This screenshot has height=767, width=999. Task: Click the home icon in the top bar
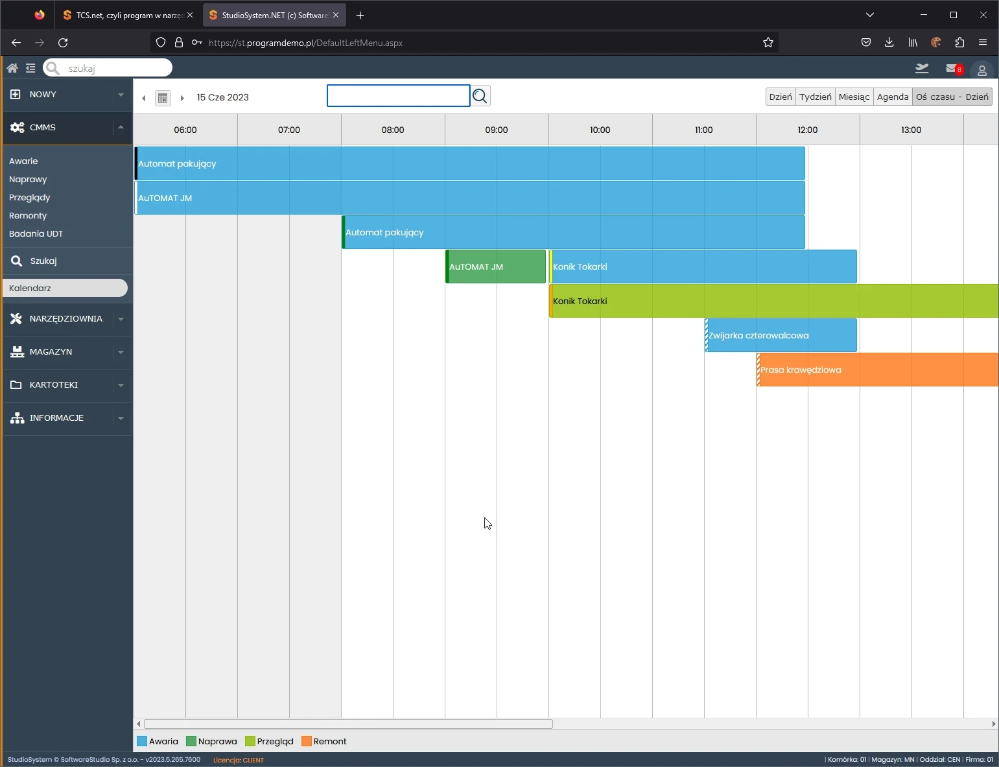(x=12, y=68)
